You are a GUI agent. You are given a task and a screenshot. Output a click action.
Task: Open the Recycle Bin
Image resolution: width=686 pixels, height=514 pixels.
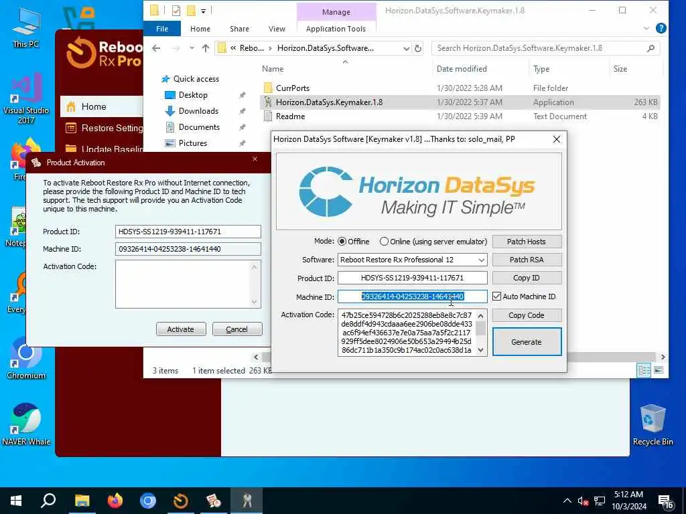(653, 425)
